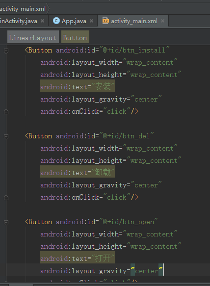Click fold end marker after btn_del onClick
Screen dimensions: 210x286
(x=6, y=198)
